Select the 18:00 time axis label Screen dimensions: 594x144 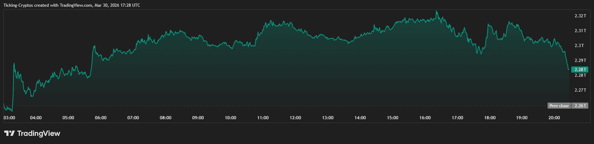[490, 118]
